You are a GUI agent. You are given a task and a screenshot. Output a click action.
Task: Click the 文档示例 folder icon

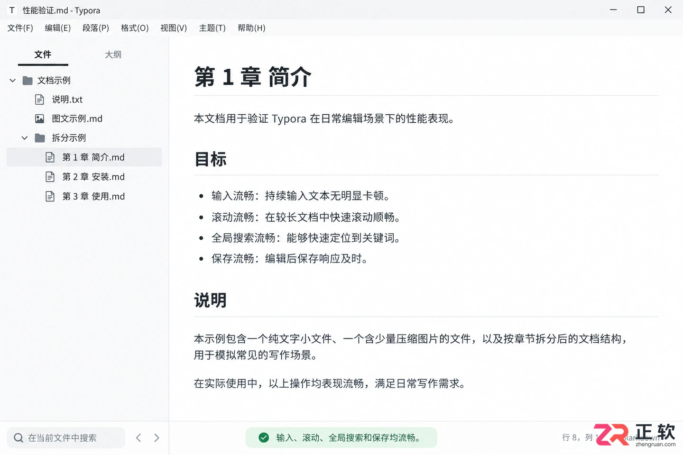[28, 81]
